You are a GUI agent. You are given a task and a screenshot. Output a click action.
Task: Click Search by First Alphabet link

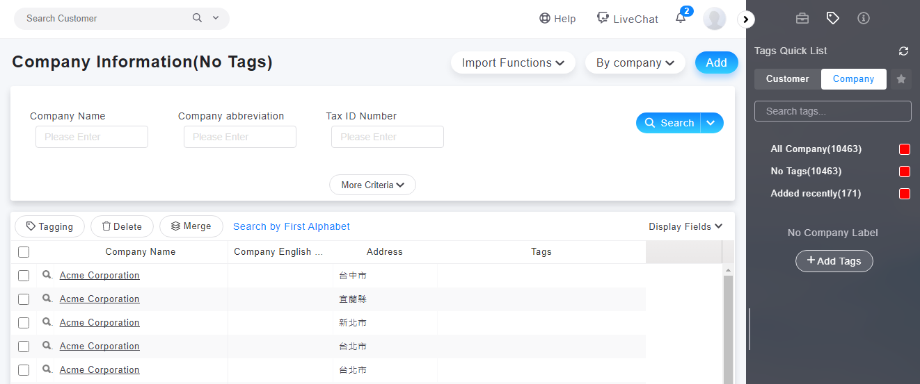click(x=292, y=226)
